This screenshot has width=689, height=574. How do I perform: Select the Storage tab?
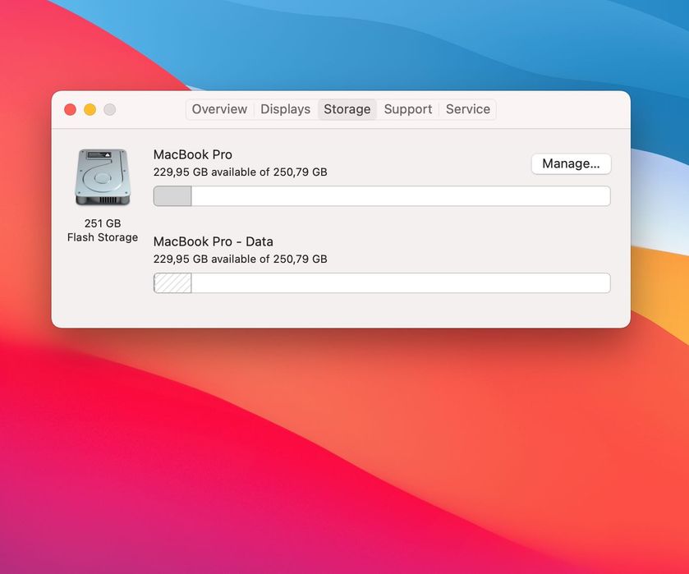[347, 109]
